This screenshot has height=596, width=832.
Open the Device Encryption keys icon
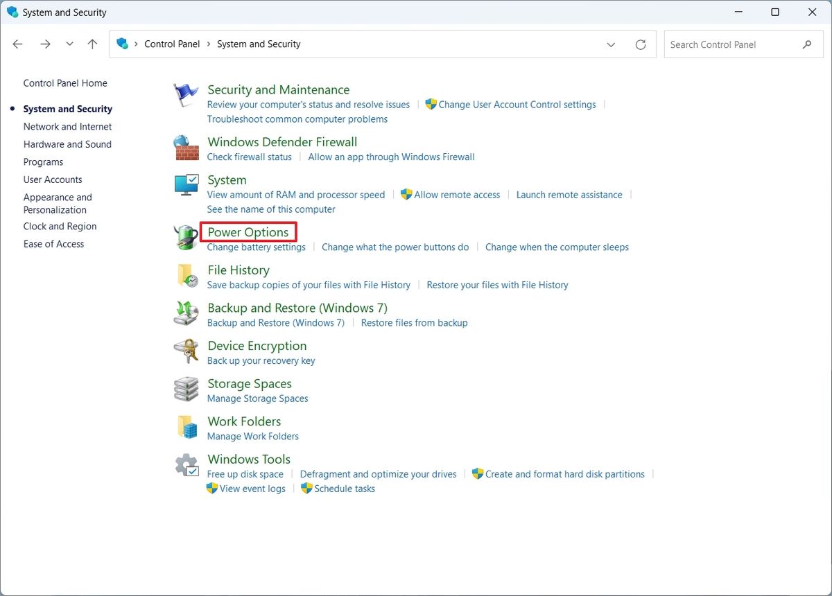[186, 351]
